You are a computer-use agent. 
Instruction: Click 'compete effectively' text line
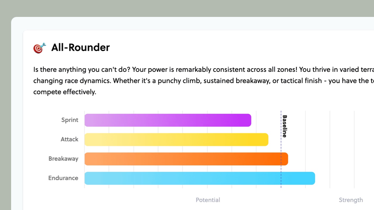point(65,92)
